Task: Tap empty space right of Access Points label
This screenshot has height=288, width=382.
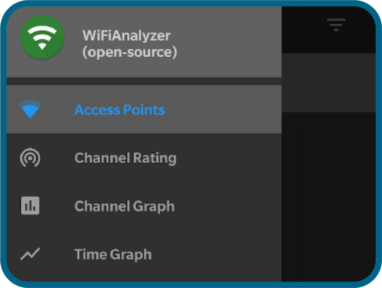Action: coord(225,110)
